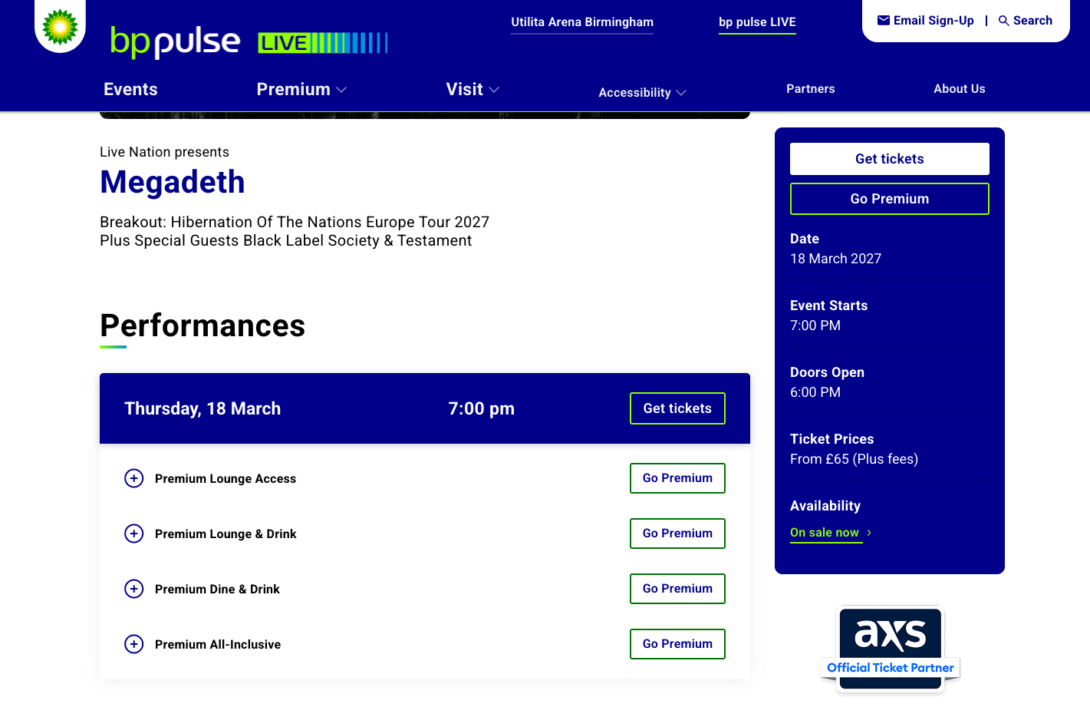
Task: Open the Accessibility menu item
Action: (x=634, y=93)
